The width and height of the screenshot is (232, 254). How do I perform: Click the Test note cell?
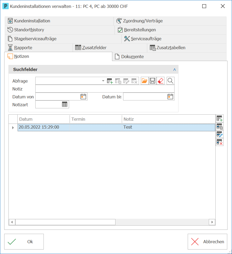(168, 127)
